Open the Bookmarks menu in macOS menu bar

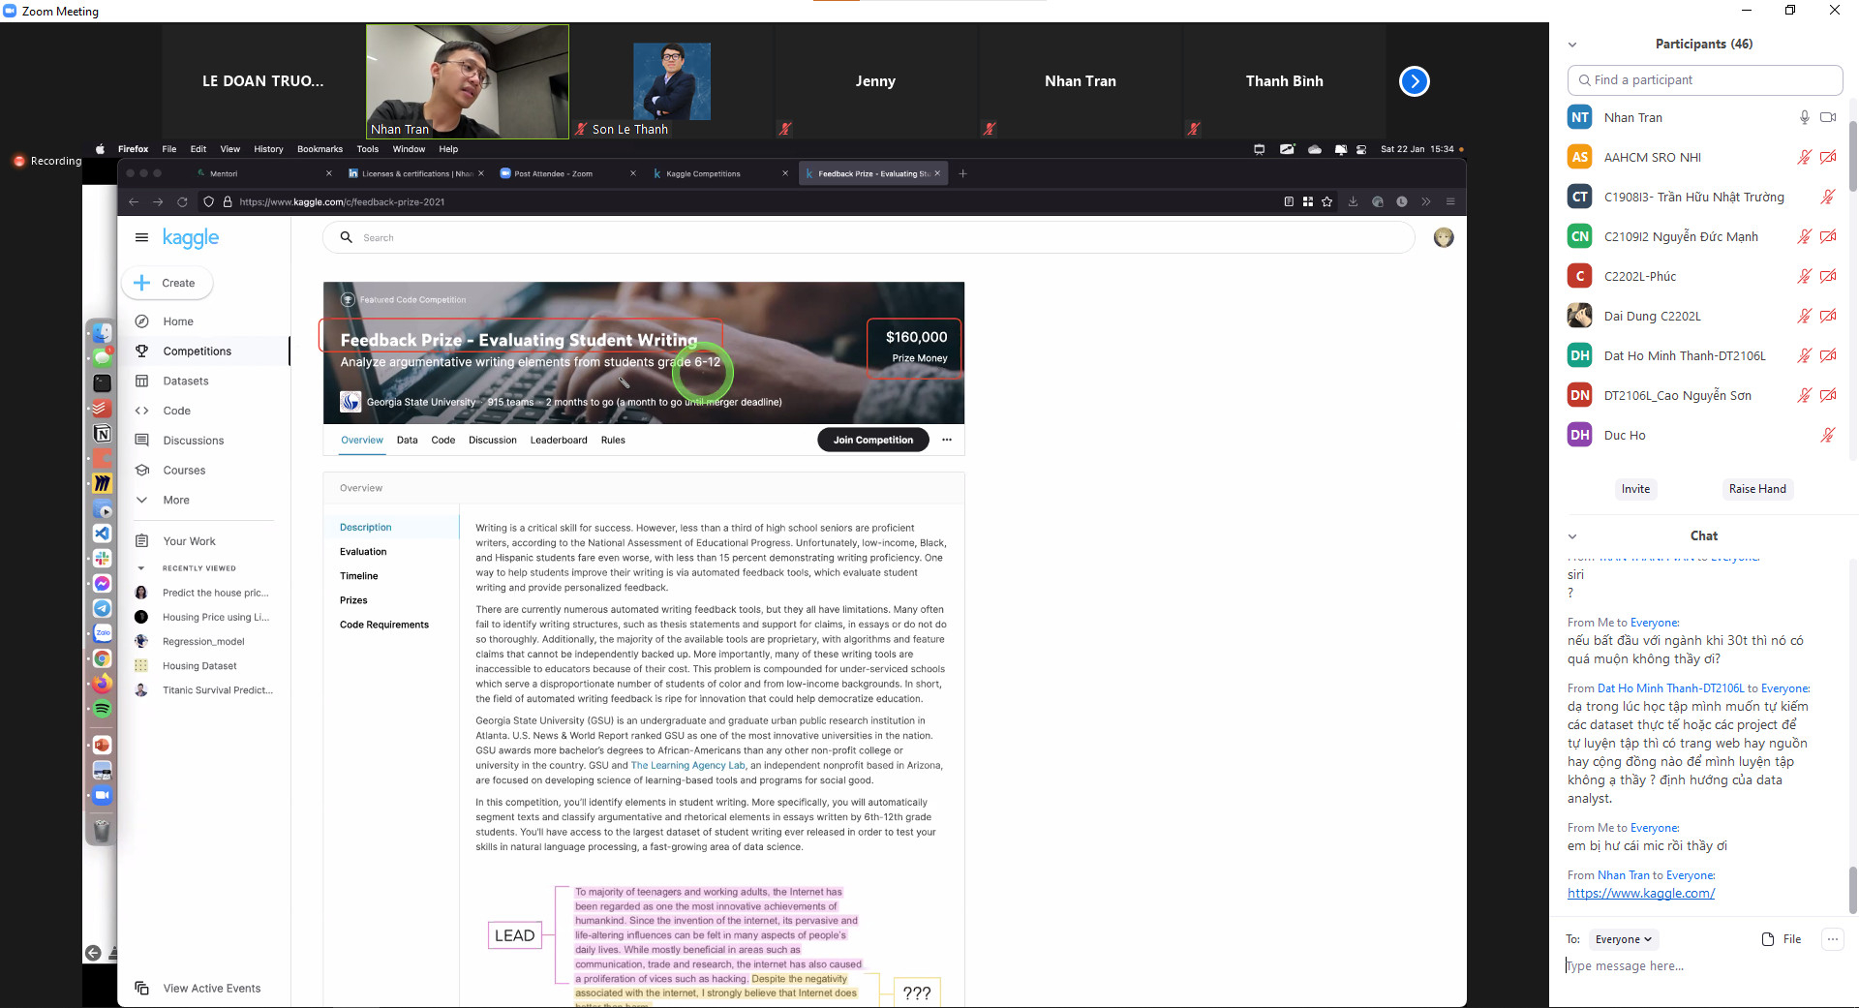320,149
